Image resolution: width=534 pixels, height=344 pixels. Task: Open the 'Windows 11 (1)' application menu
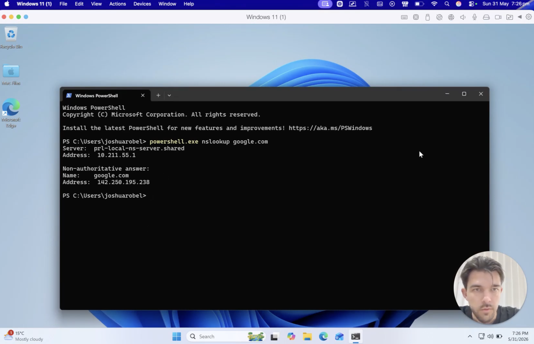point(34,4)
